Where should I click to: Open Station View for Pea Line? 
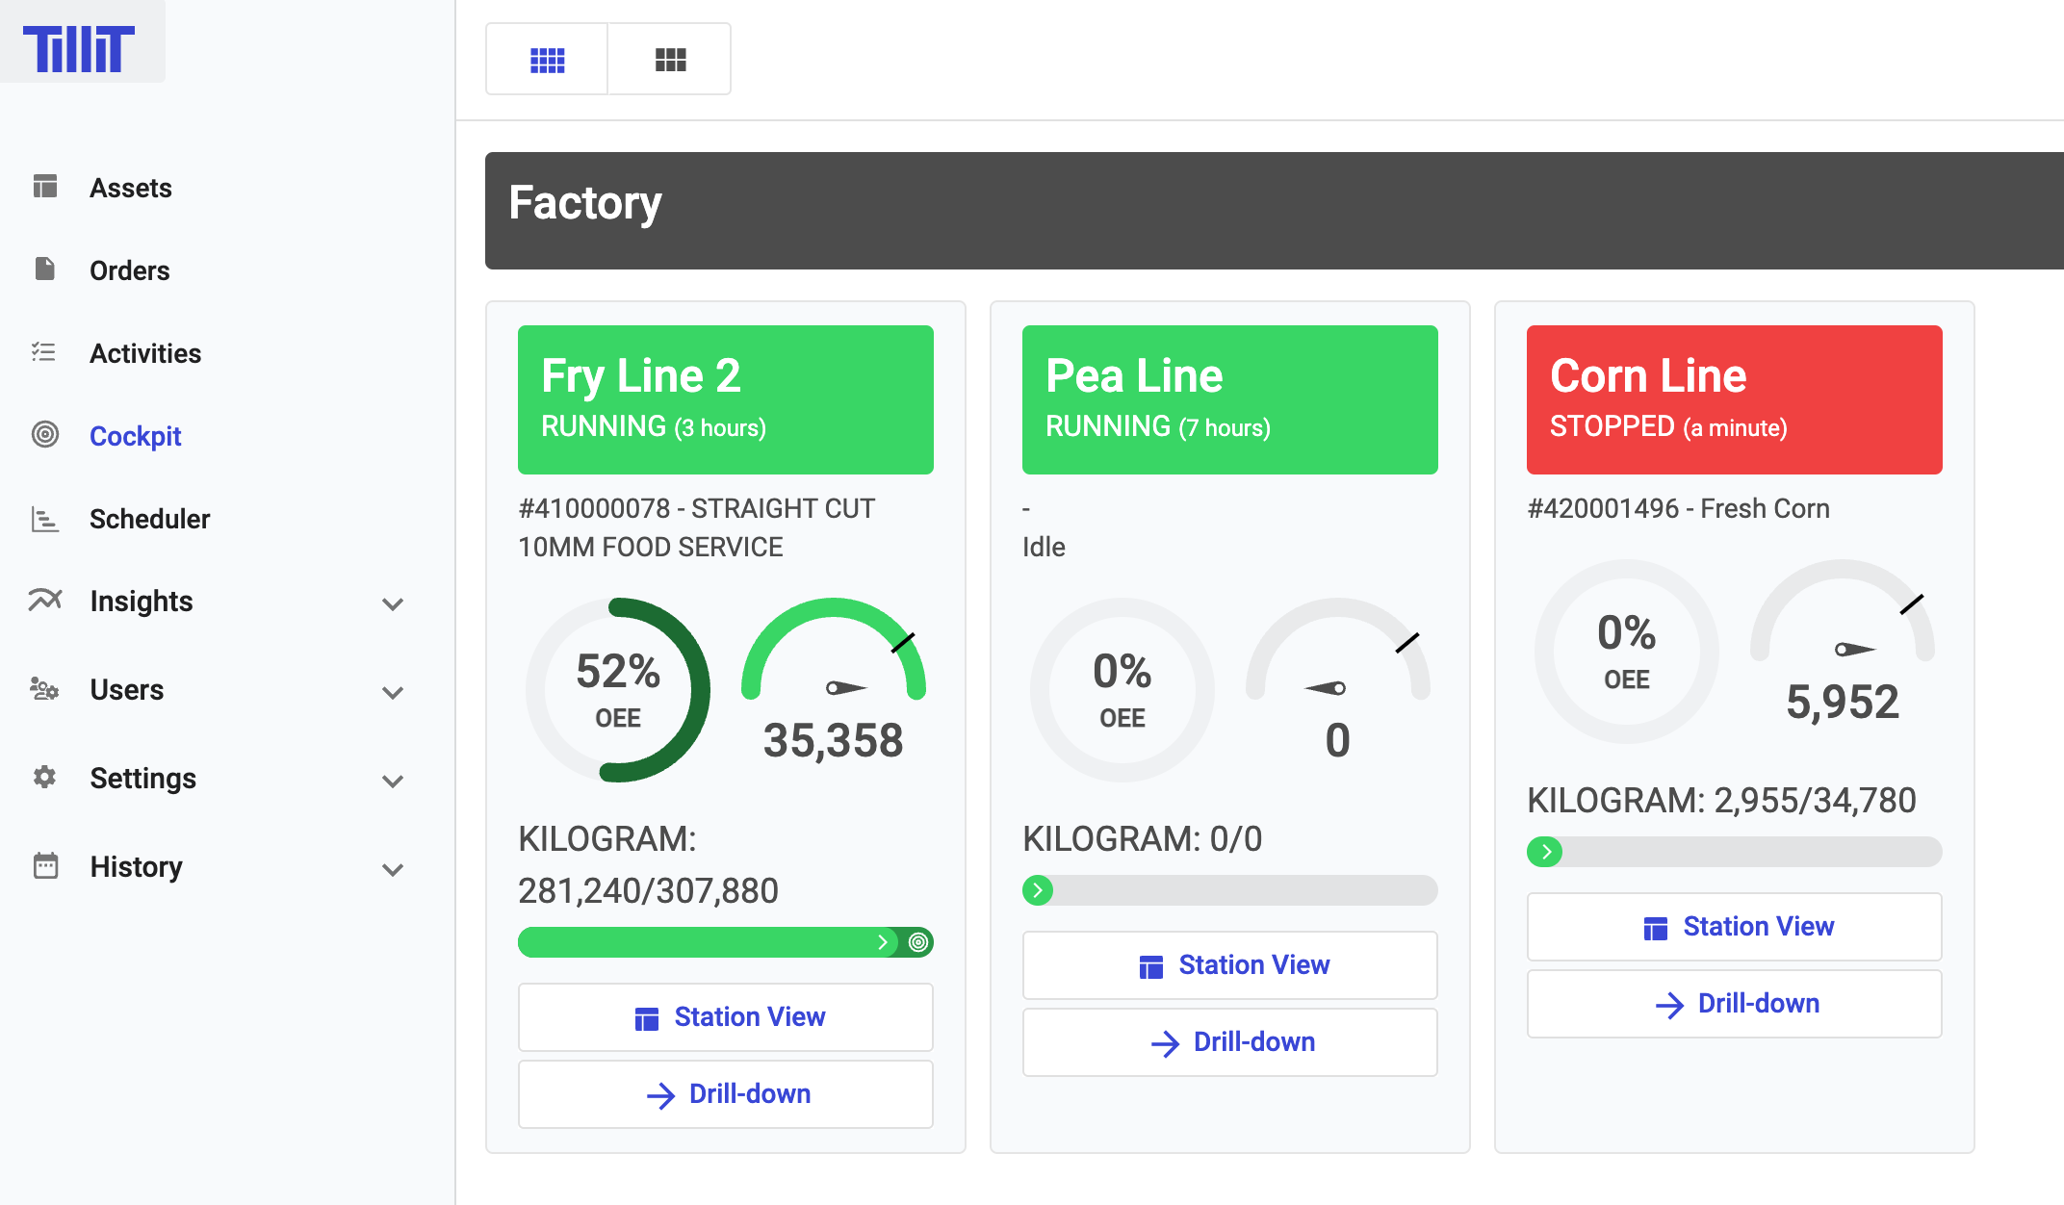point(1229,964)
